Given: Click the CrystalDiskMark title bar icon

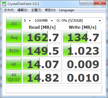Looking at the screenshot, I should (x=4, y=4).
